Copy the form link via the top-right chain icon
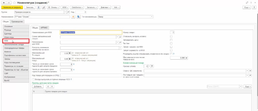Image resolution: width=258 pixels, height=111 pixels. pyautogui.click(x=247, y=3)
